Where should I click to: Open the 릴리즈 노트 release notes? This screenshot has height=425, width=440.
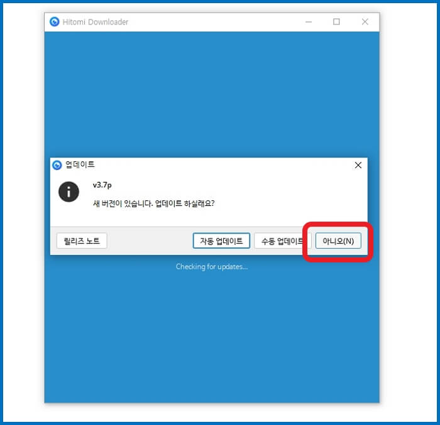pos(82,241)
